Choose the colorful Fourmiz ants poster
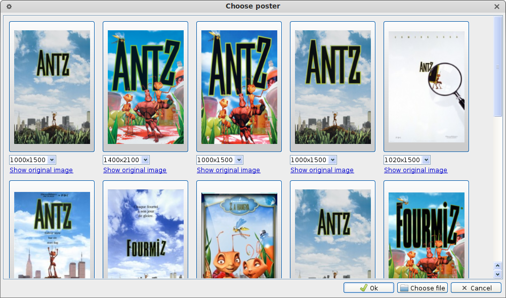506x298 pixels. pyautogui.click(x=426, y=229)
